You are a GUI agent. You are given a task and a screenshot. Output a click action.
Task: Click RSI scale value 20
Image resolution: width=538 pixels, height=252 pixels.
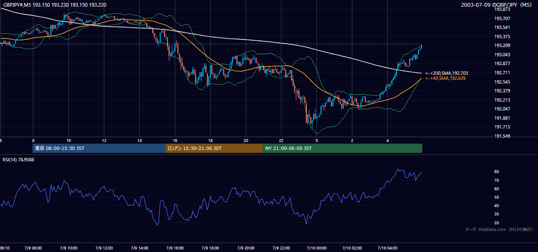coord(496,223)
